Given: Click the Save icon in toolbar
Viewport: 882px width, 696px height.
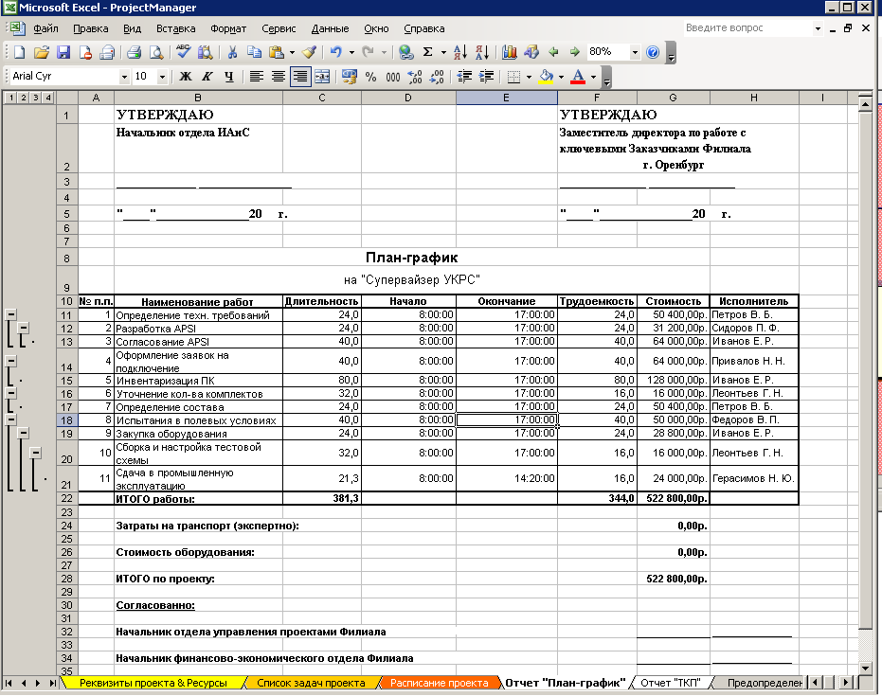Looking at the screenshot, I should point(63,52).
